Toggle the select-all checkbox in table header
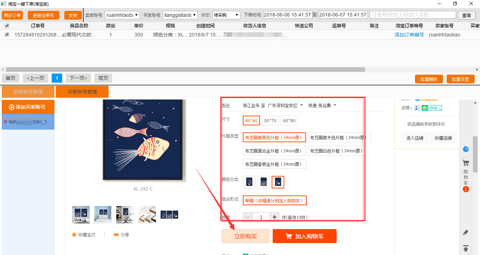This screenshot has width=480, height=255. coord(7,26)
